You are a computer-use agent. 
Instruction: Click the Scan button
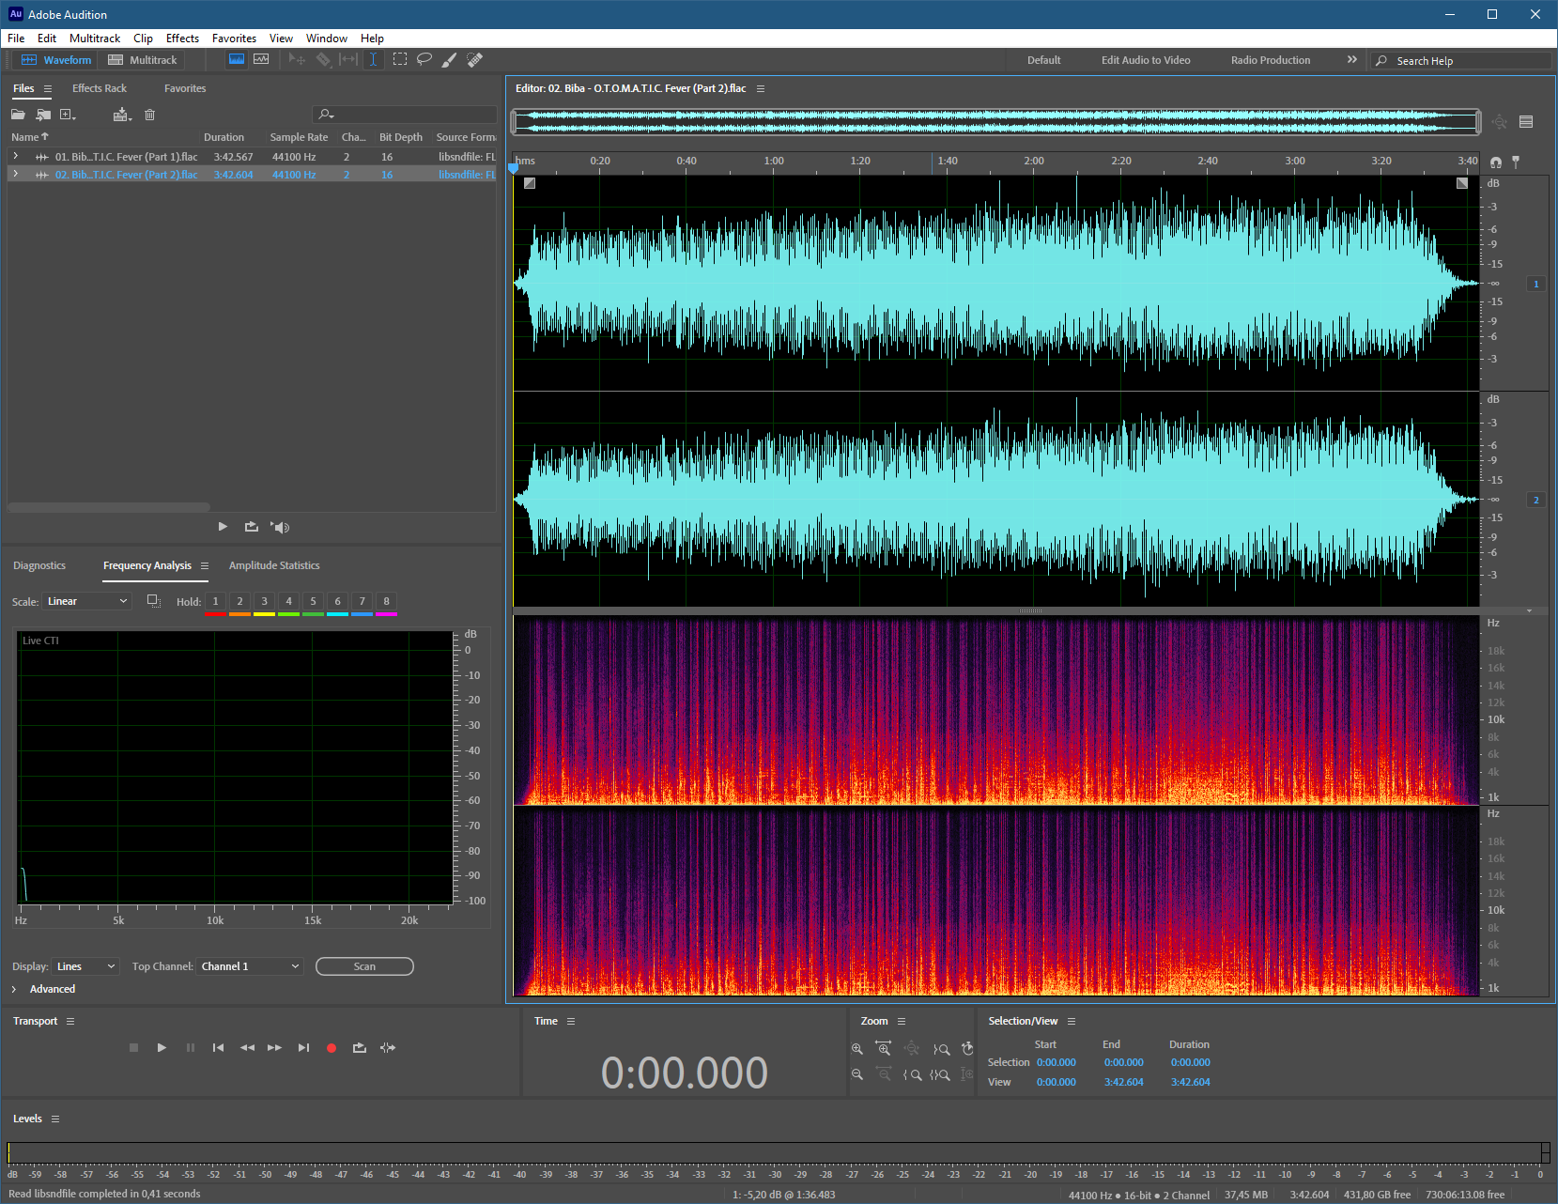(x=364, y=966)
